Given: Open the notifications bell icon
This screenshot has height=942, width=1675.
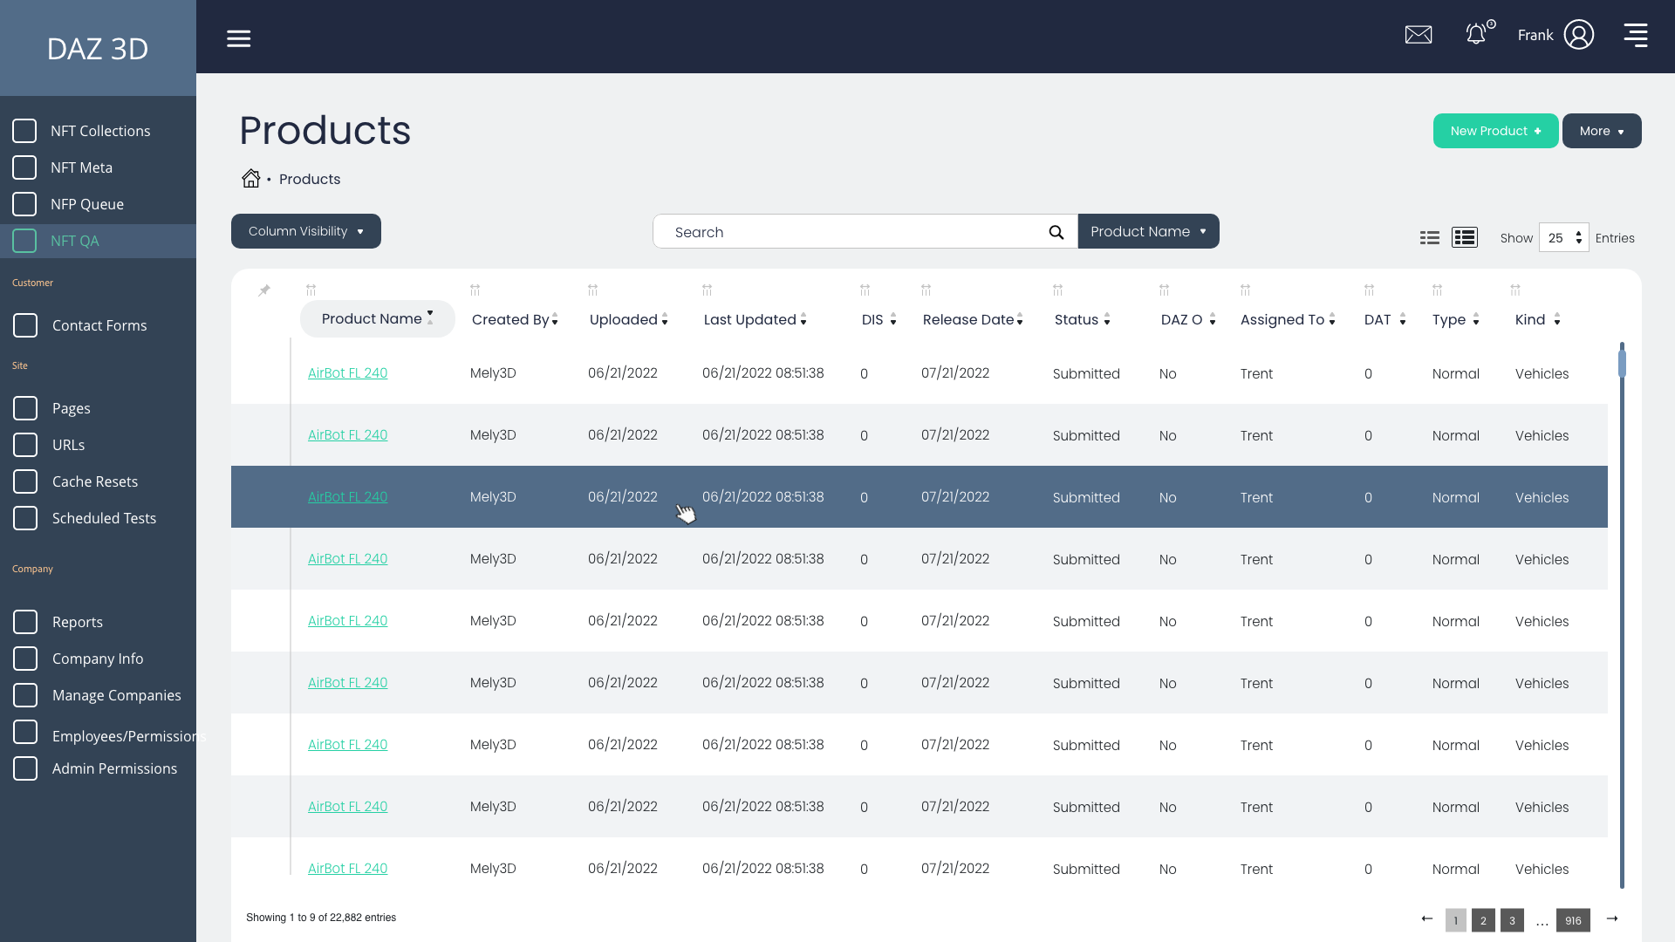Looking at the screenshot, I should coord(1476,34).
